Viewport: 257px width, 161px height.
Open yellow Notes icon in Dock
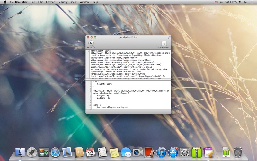(x=114, y=152)
